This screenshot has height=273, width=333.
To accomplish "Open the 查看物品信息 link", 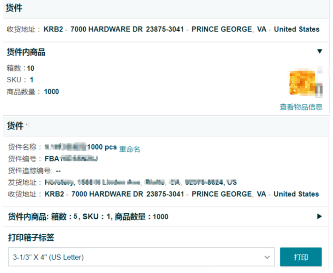I will coord(301,107).
